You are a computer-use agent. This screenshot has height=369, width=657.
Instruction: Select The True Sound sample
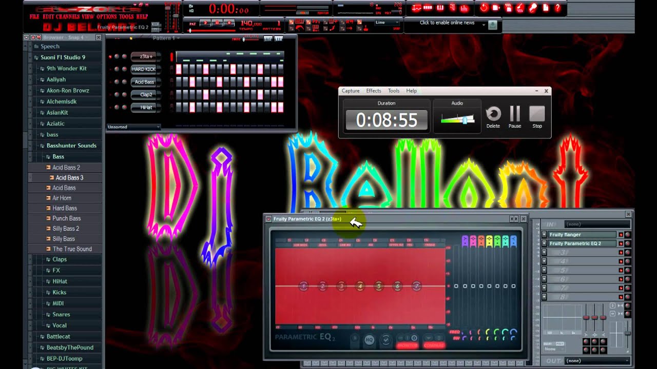click(72, 249)
